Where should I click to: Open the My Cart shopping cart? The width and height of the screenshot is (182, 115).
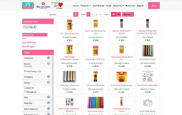[x=130, y=6]
